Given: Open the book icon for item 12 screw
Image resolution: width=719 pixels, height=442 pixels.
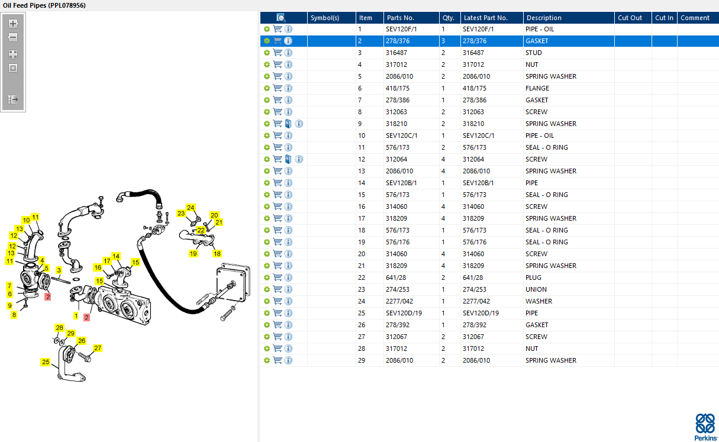Looking at the screenshot, I should pos(288,159).
